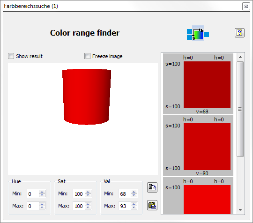The width and height of the screenshot is (253, 223).
Task: Click the scrollbar down arrow in swatch list
Action: tap(240, 210)
